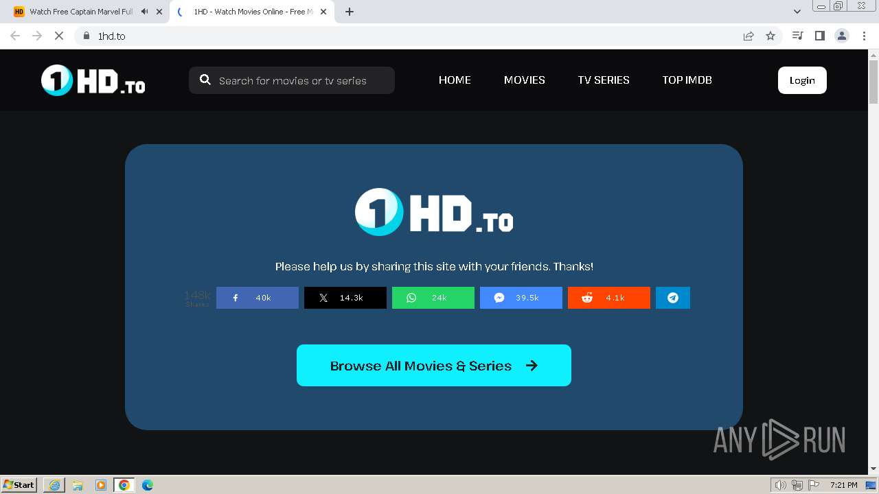Launch Internet Explorer from taskbar

pyautogui.click(x=54, y=485)
